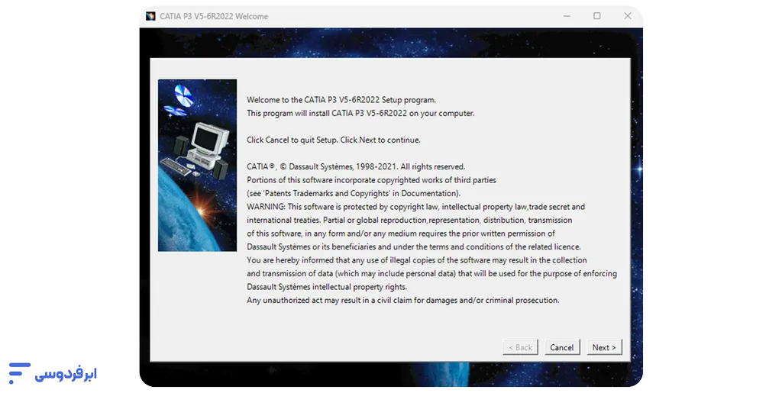782x393 pixels.
Task: Click the 'Patents Trademarks and Copyrights' reference text
Action: pyautogui.click(x=354, y=193)
